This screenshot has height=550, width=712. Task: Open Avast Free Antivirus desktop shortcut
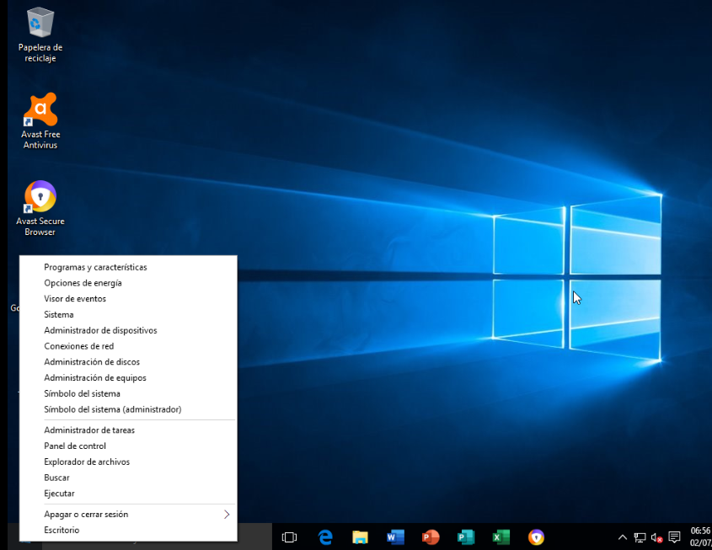[x=40, y=110]
